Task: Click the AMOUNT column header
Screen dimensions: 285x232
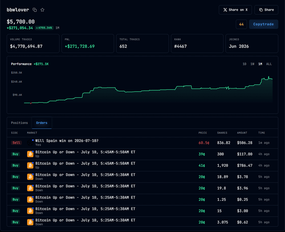Action: [242, 133]
